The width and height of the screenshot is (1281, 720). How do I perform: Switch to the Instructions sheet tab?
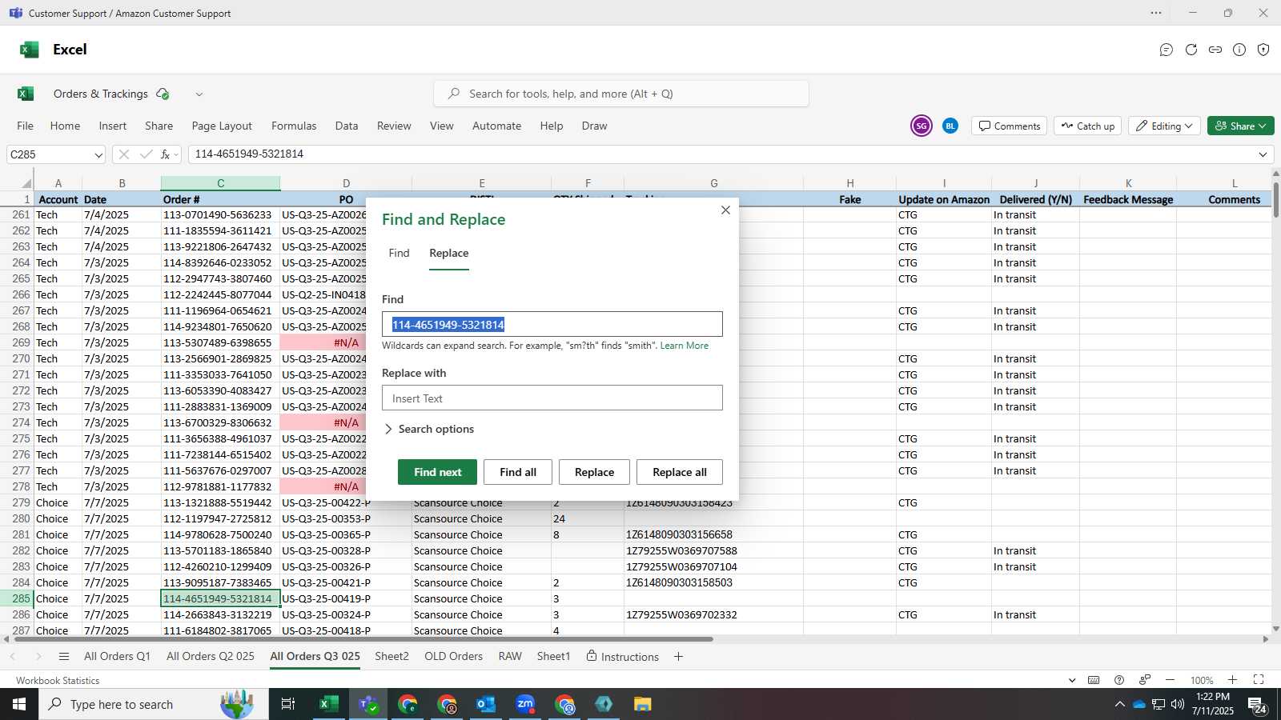coord(622,657)
